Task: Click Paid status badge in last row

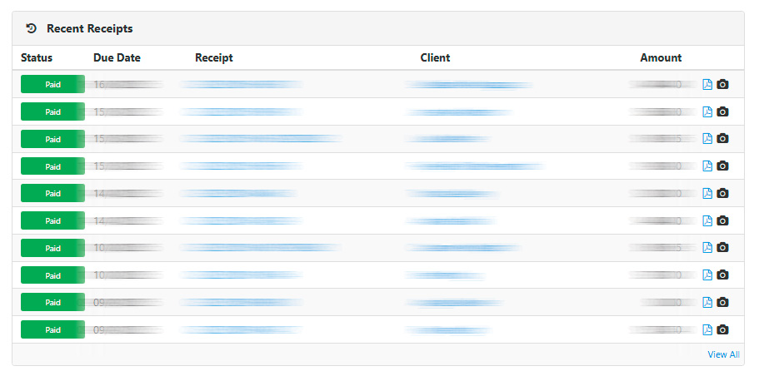Action: (52, 329)
